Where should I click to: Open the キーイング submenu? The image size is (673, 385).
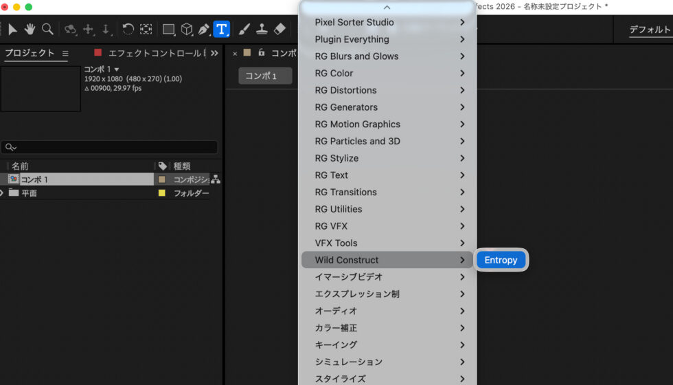[x=389, y=344]
